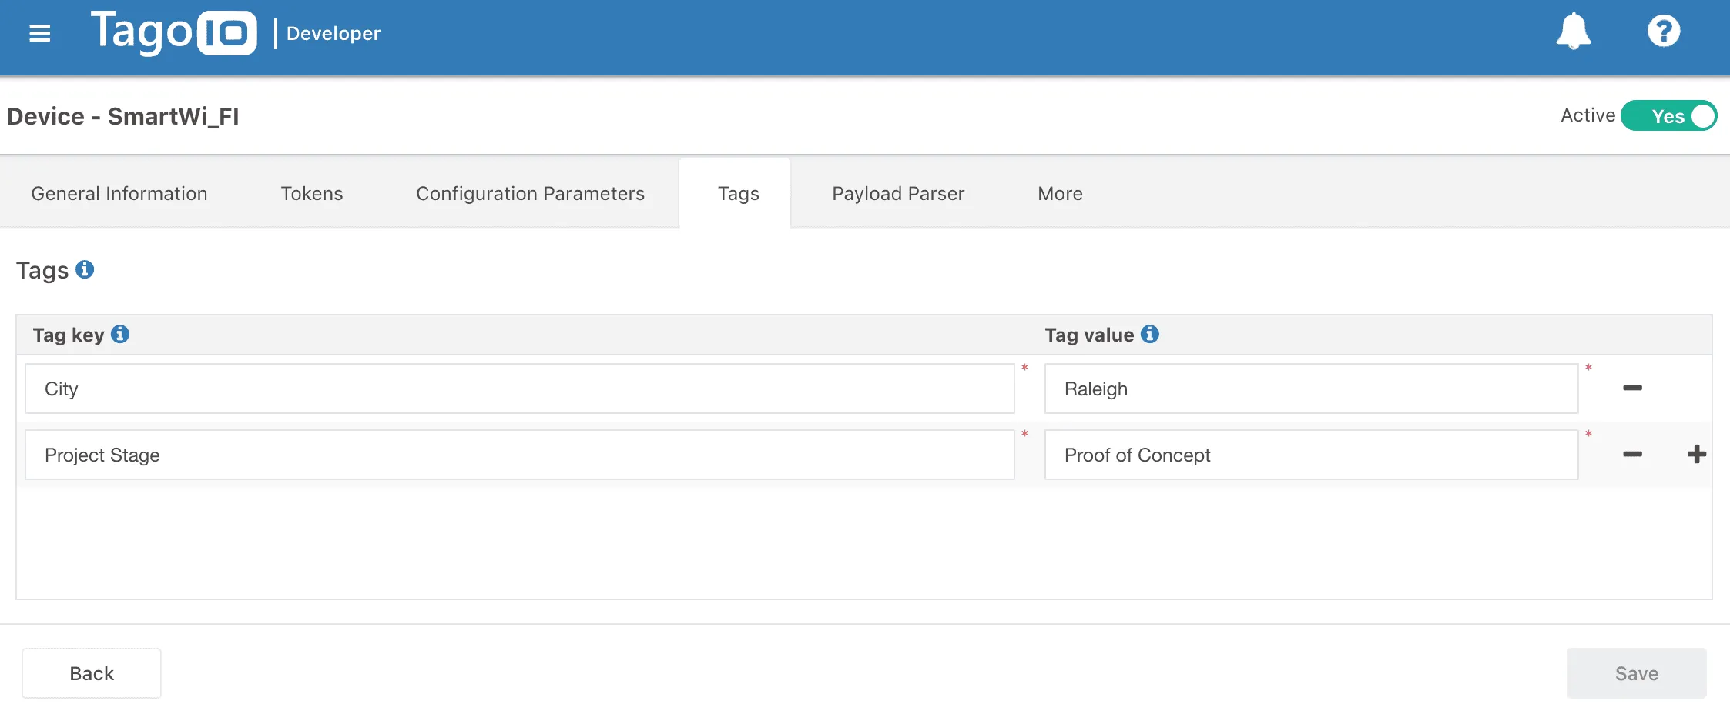Expand the More tab

pos(1059,193)
